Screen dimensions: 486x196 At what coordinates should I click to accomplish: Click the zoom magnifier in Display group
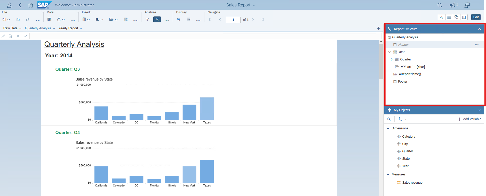click(179, 20)
